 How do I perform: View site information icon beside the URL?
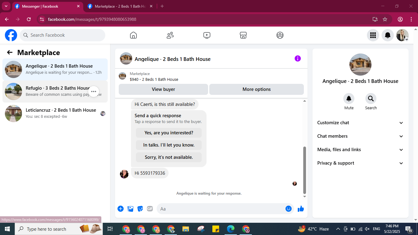coord(42,19)
